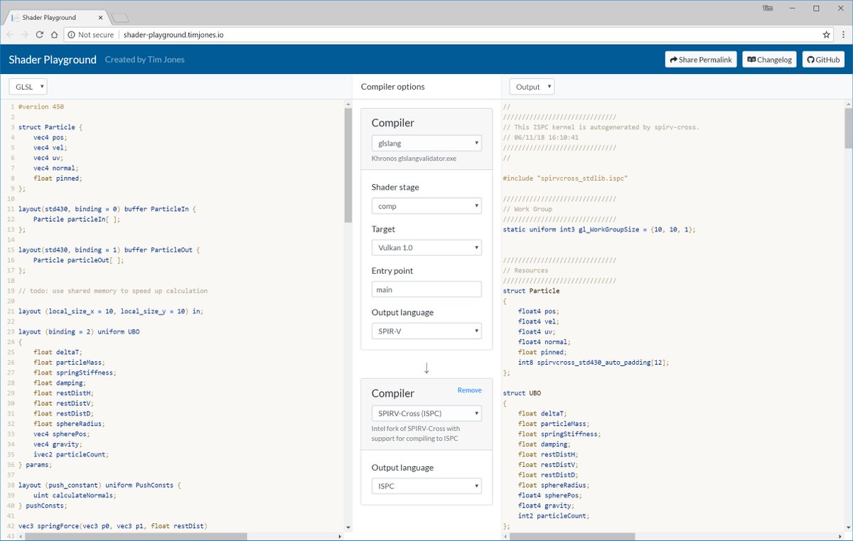Screen dimensions: 853x541
Task: Click the code editor vertical scrollbar
Action: click(x=348, y=165)
